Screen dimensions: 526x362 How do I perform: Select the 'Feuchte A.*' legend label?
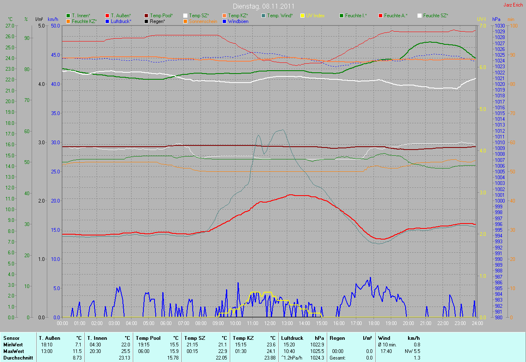tap(396, 16)
